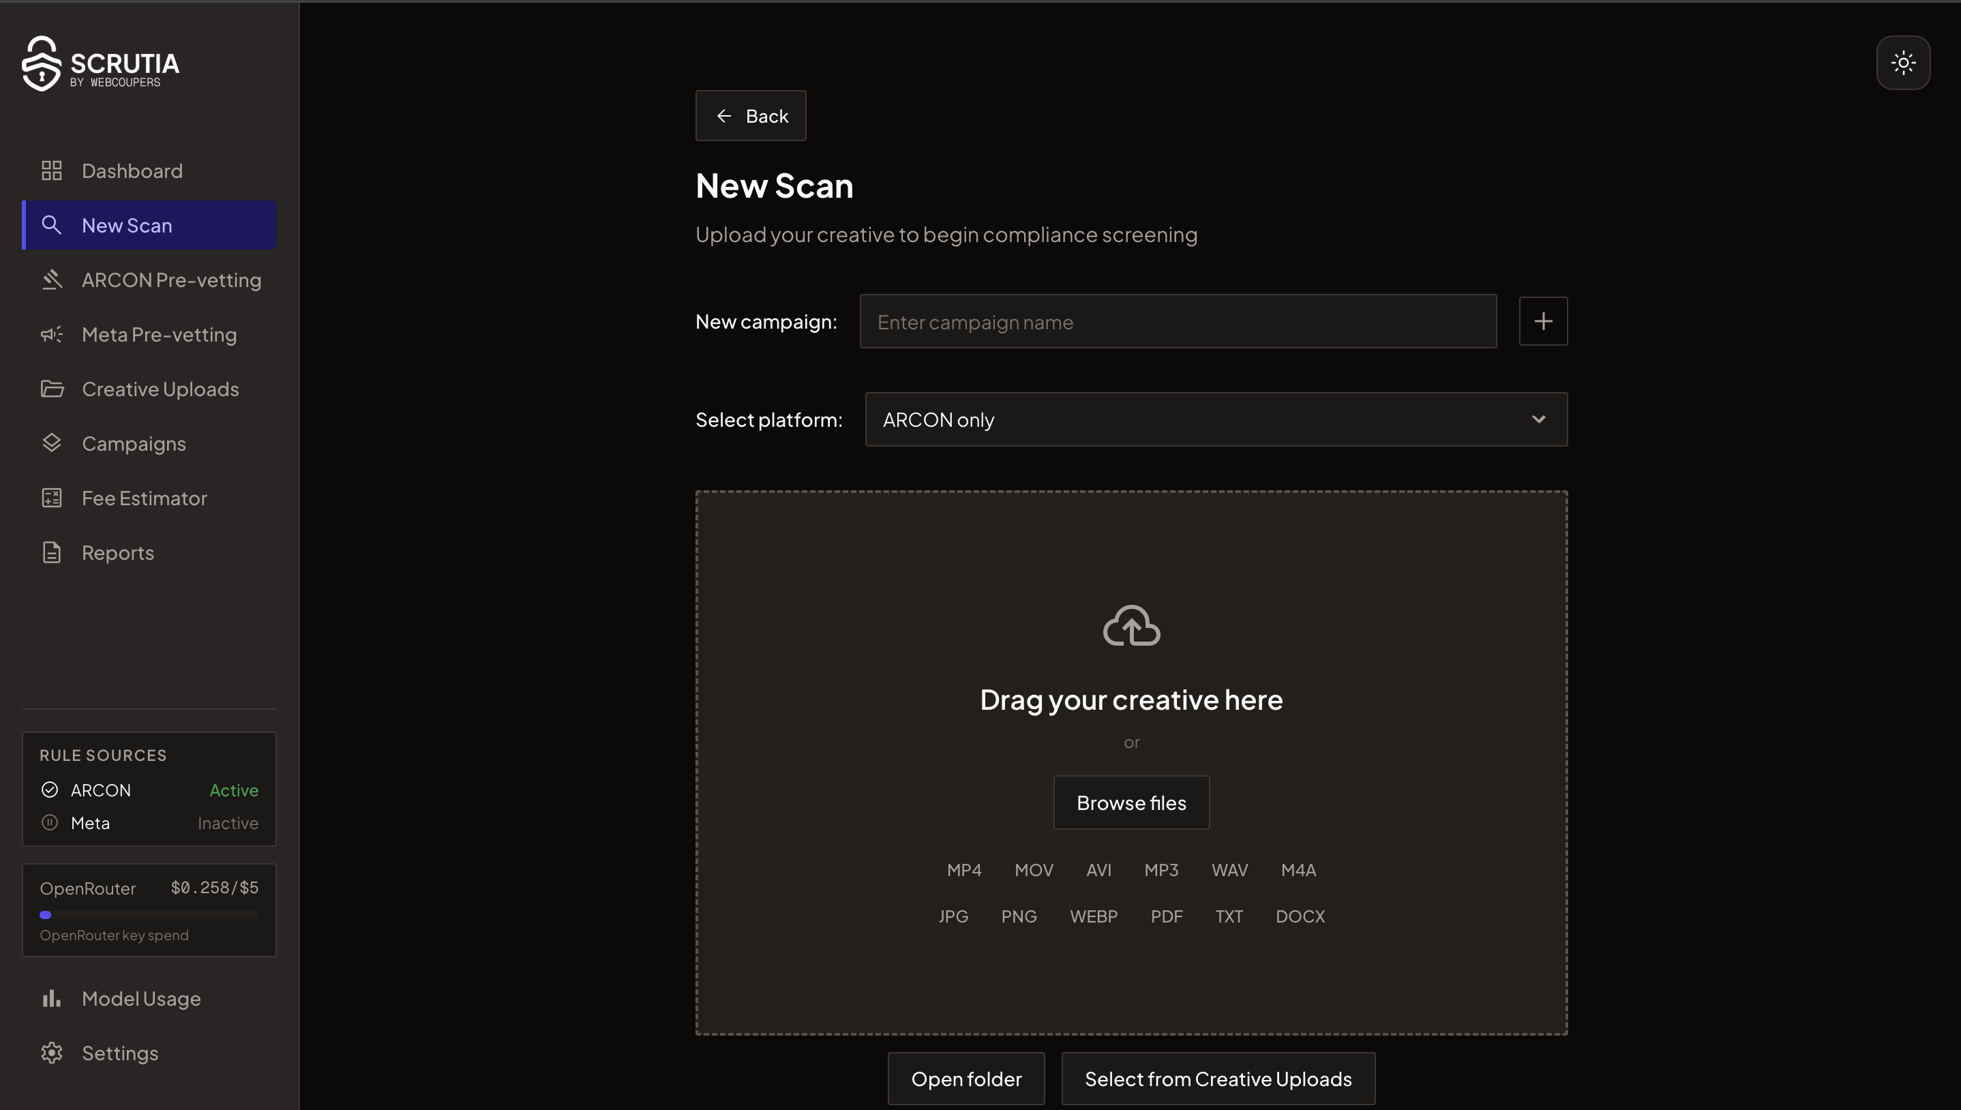Click the Creative Uploads folder icon
The image size is (1961, 1110).
52,389
